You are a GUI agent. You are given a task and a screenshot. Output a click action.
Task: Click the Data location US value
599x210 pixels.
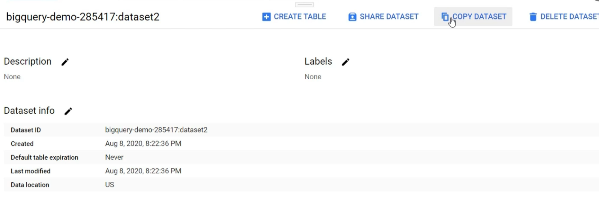pyautogui.click(x=109, y=185)
